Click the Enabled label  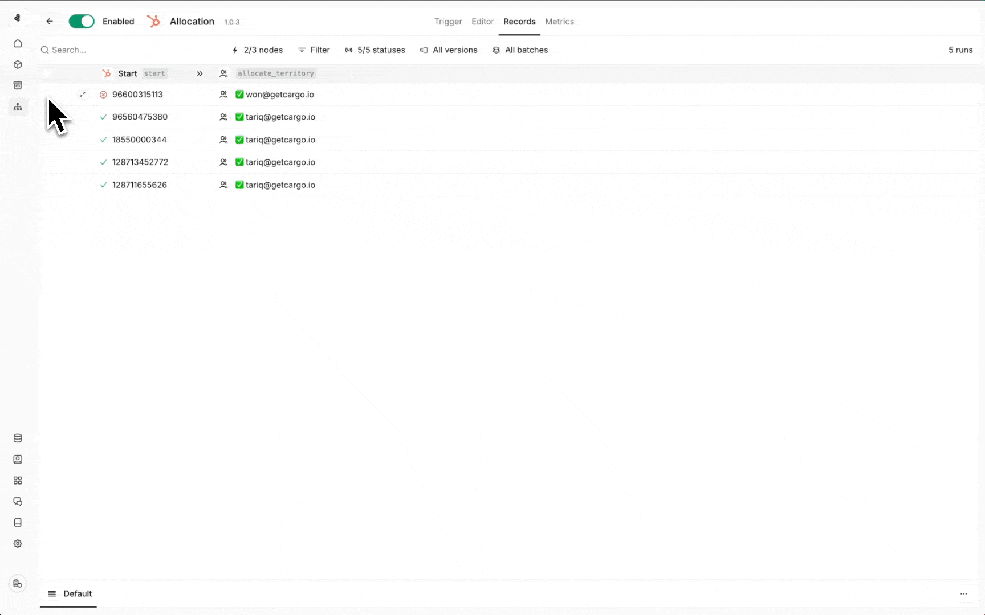119,22
